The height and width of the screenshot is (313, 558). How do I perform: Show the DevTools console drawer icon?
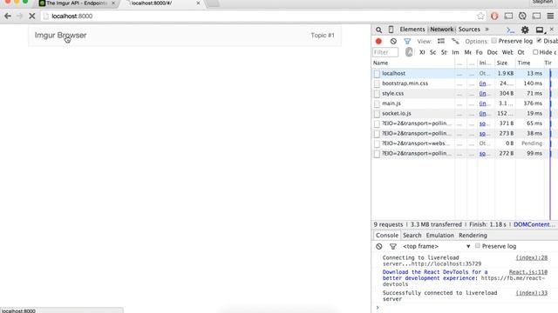[x=511, y=30]
